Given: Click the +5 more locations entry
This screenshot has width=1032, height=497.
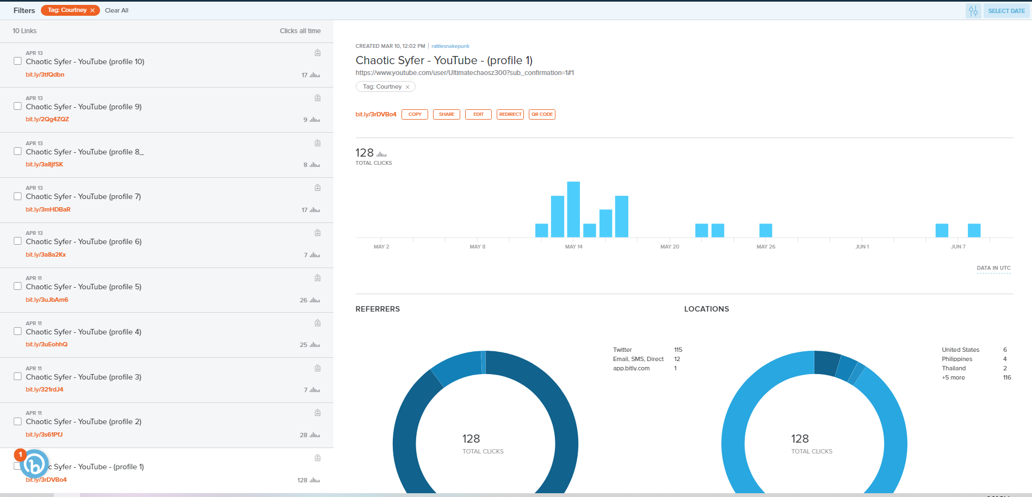Looking at the screenshot, I should tap(954, 377).
